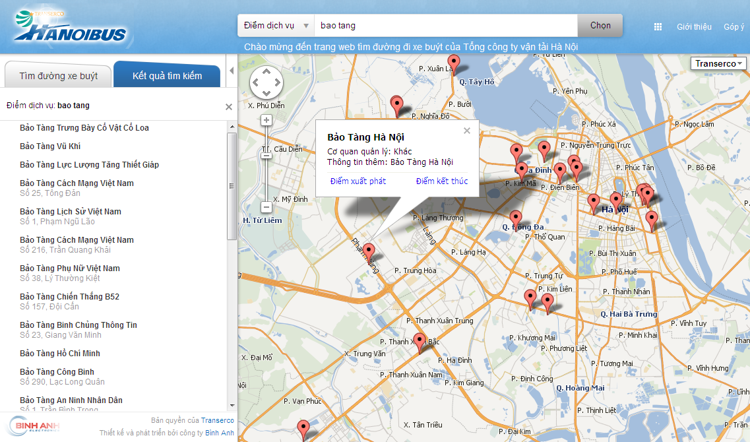Select the Kết quả tìm kiếm tab
The image size is (750, 442).
click(167, 76)
